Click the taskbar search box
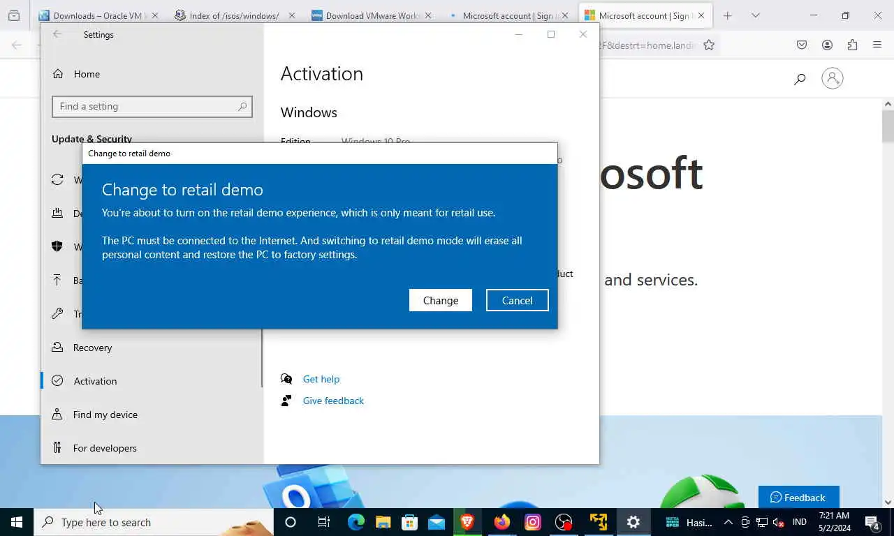The image size is (894, 536). (154, 522)
